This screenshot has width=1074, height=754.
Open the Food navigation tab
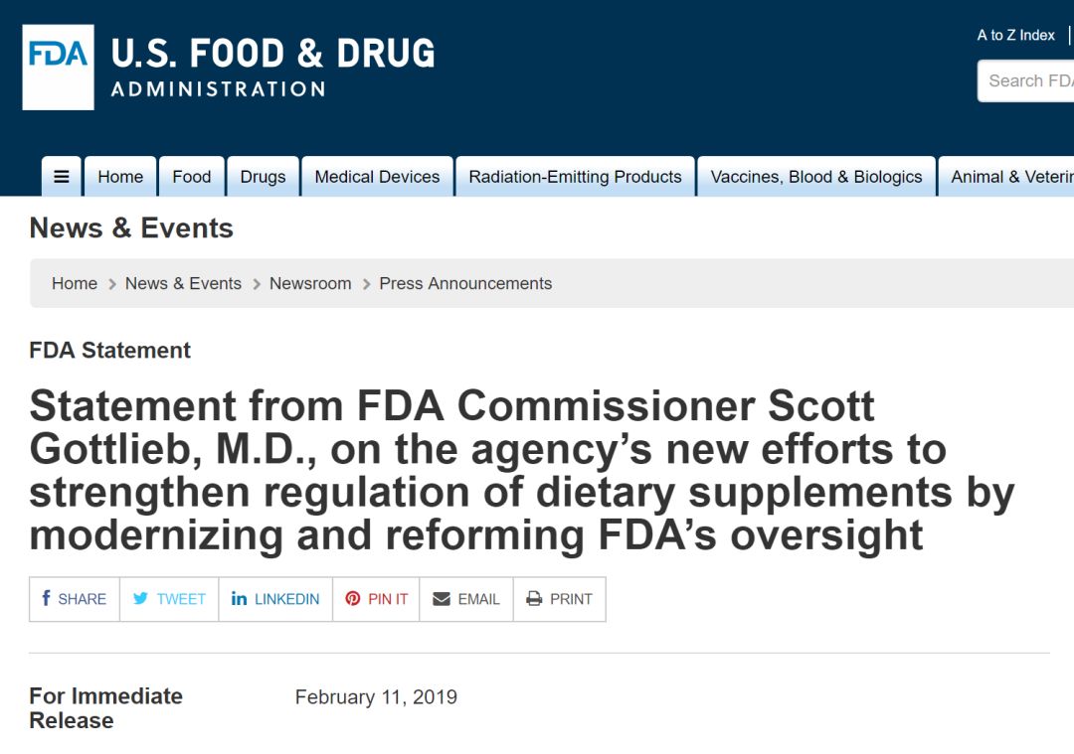tap(191, 177)
